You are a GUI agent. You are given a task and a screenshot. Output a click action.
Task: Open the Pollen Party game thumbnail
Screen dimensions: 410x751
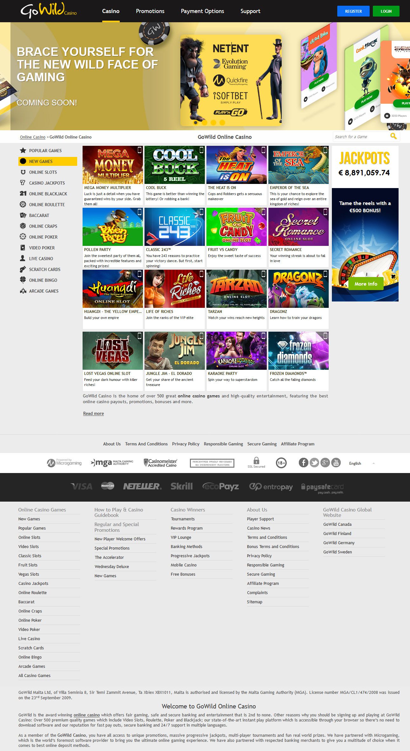click(x=113, y=227)
